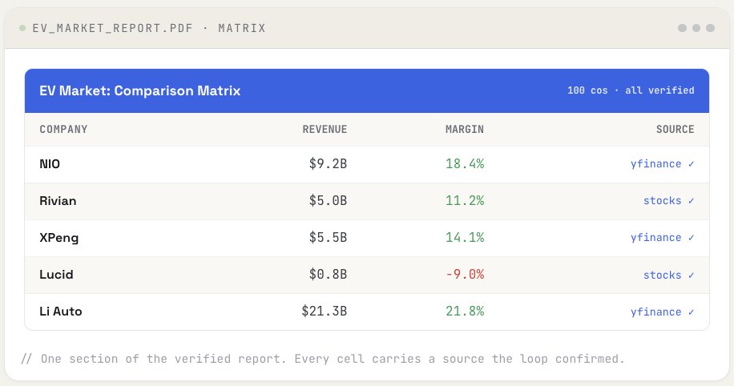This screenshot has height=386, width=734.
Task: Select Lucid's negative -9.0% margin cell
Action: [x=465, y=274]
